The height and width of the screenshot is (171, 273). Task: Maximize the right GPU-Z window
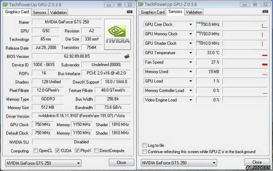coord(255,4)
